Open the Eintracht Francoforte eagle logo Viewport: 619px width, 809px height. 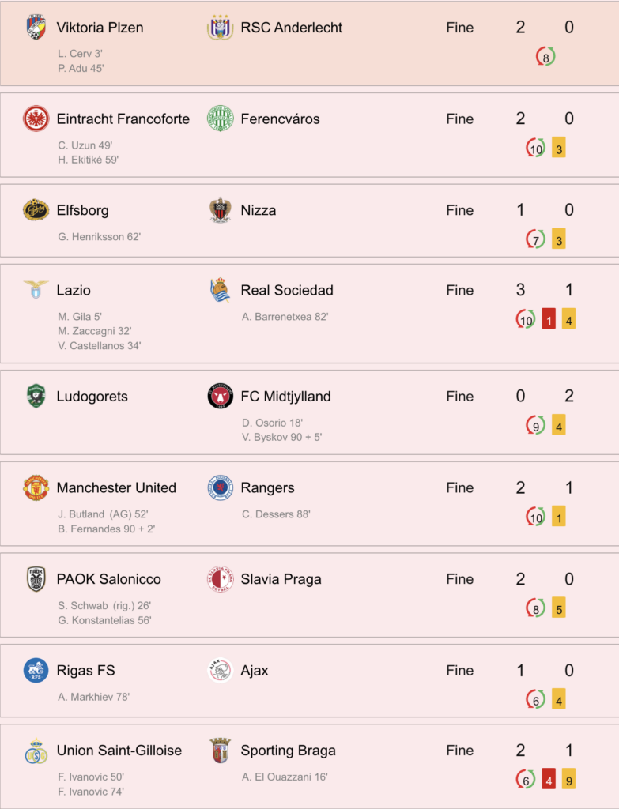tap(36, 119)
